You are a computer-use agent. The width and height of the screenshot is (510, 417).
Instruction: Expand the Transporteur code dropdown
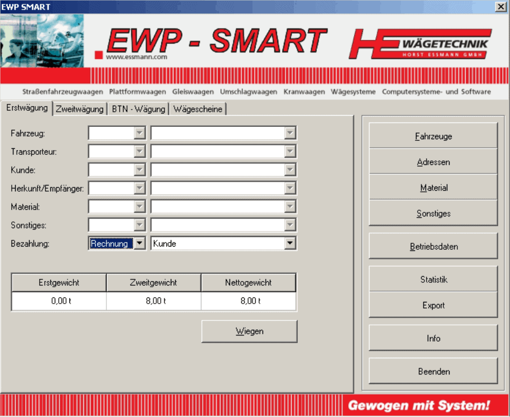(x=139, y=151)
